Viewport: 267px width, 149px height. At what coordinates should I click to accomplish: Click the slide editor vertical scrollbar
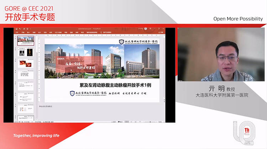click(x=164, y=66)
